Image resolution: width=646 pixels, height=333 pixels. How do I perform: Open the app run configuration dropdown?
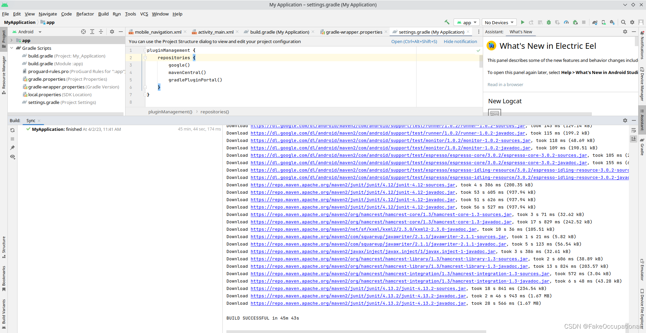coord(466,23)
